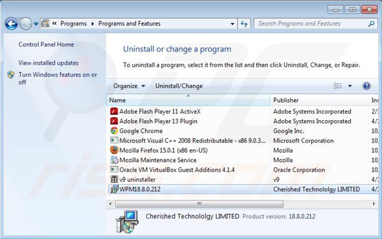
Task: Select Microsoft Visual C++ 2008 icon
Action: point(114,140)
